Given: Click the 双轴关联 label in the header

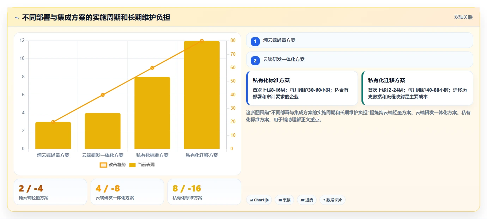Looking at the screenshot, I should click(463, 17).
